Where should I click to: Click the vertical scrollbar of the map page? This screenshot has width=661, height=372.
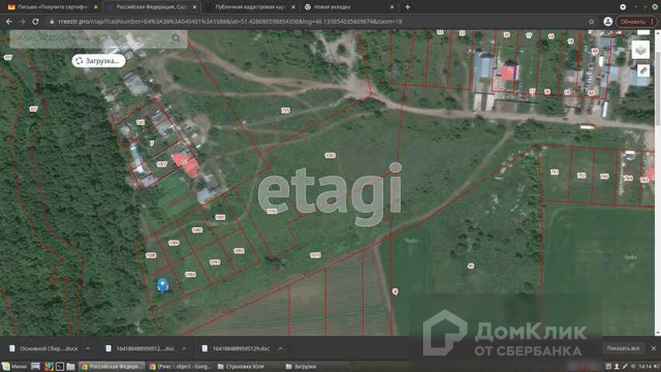tap(658, 182)
